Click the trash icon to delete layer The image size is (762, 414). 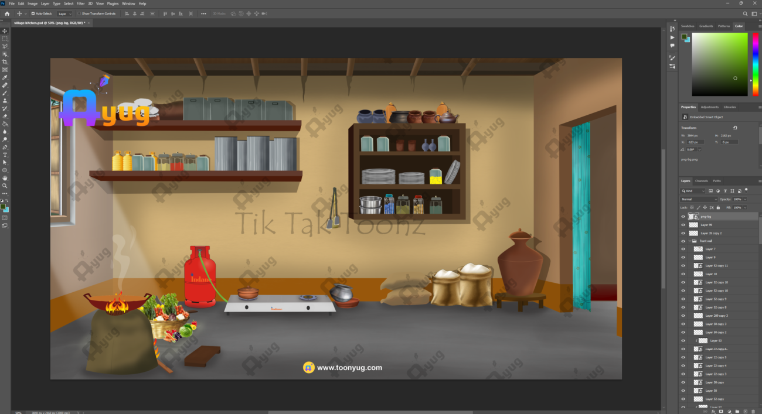tap(752, 412)
